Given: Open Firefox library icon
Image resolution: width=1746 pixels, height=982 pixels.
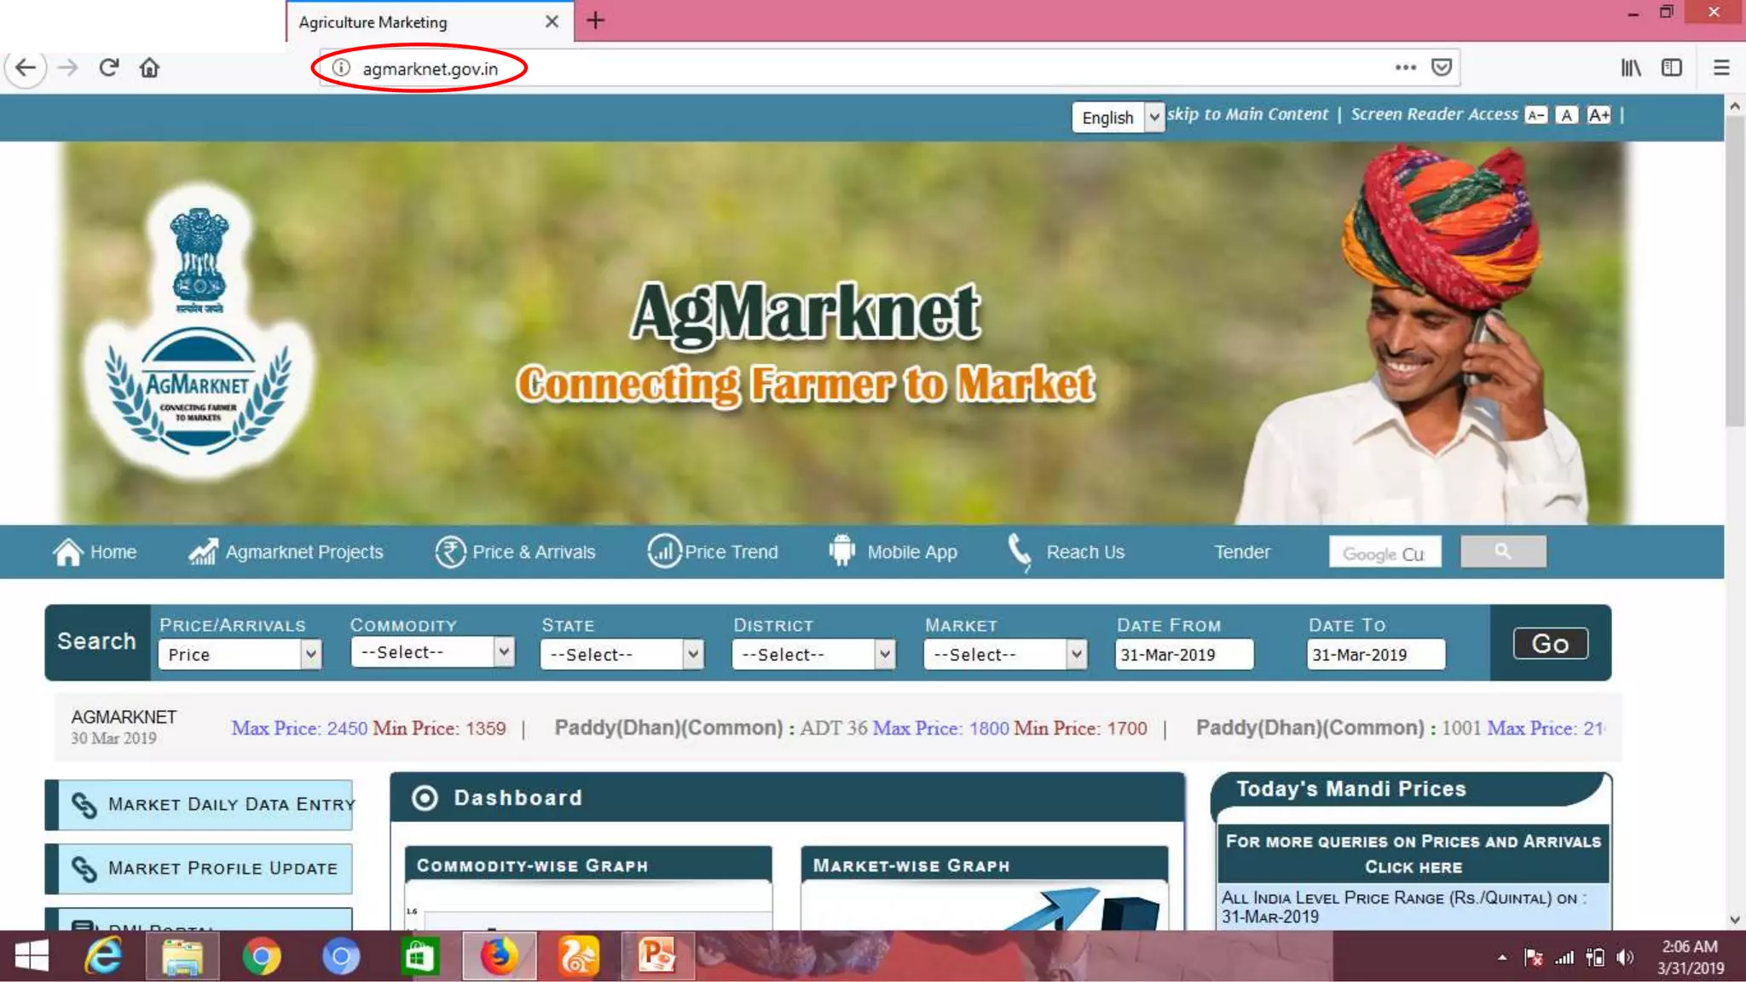Looking at the screenshot, I should 1630,67.
